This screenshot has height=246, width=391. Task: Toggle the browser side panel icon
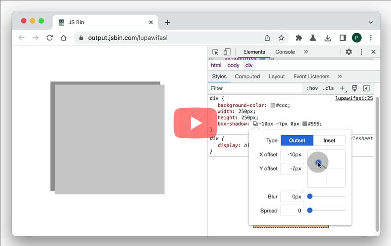343,38
